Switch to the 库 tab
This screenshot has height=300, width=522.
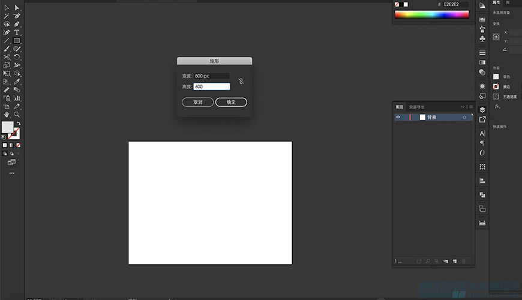click(x=507, y=3)
